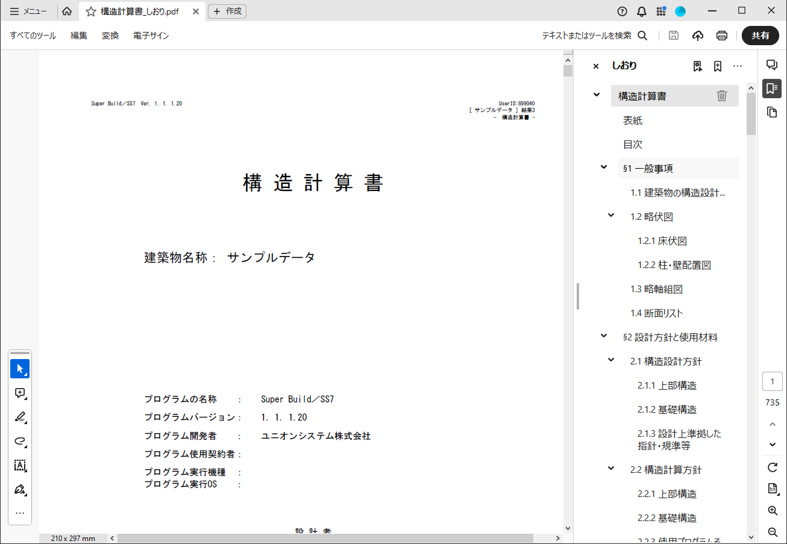The width and height of the screenshot is (787, 544).
Task: Delete the 構造計算書 bookmark with trash icon
Action: coord(722,96)
